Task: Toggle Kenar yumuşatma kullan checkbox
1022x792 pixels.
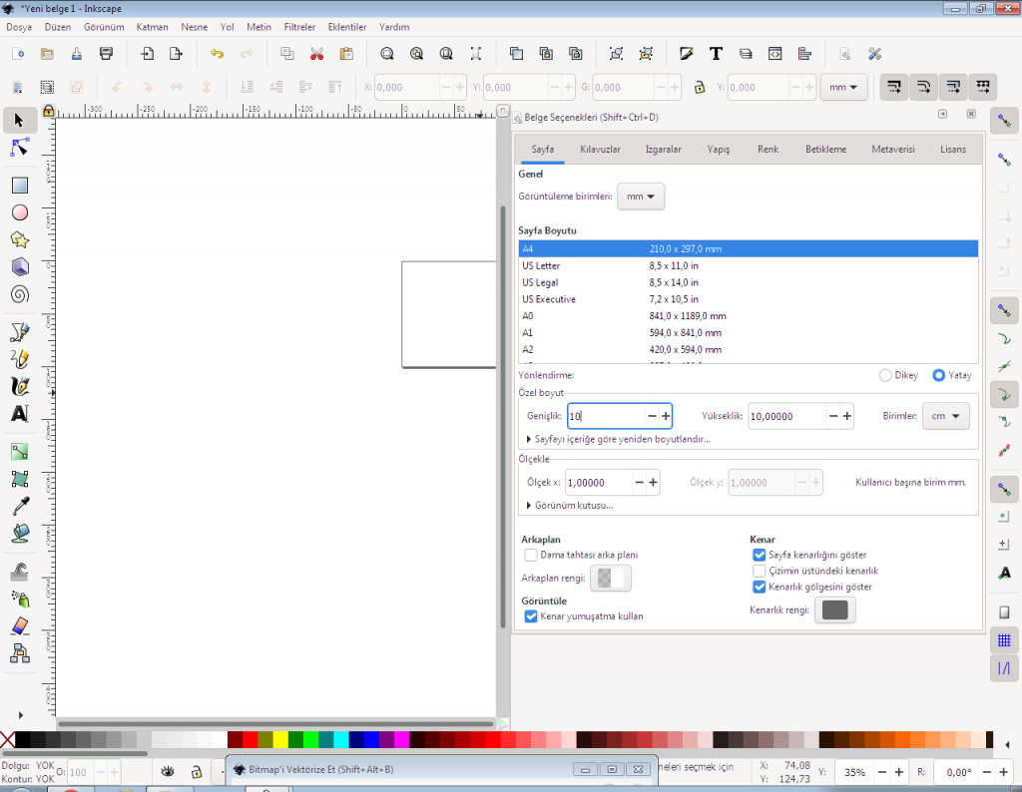Action: 531,616
